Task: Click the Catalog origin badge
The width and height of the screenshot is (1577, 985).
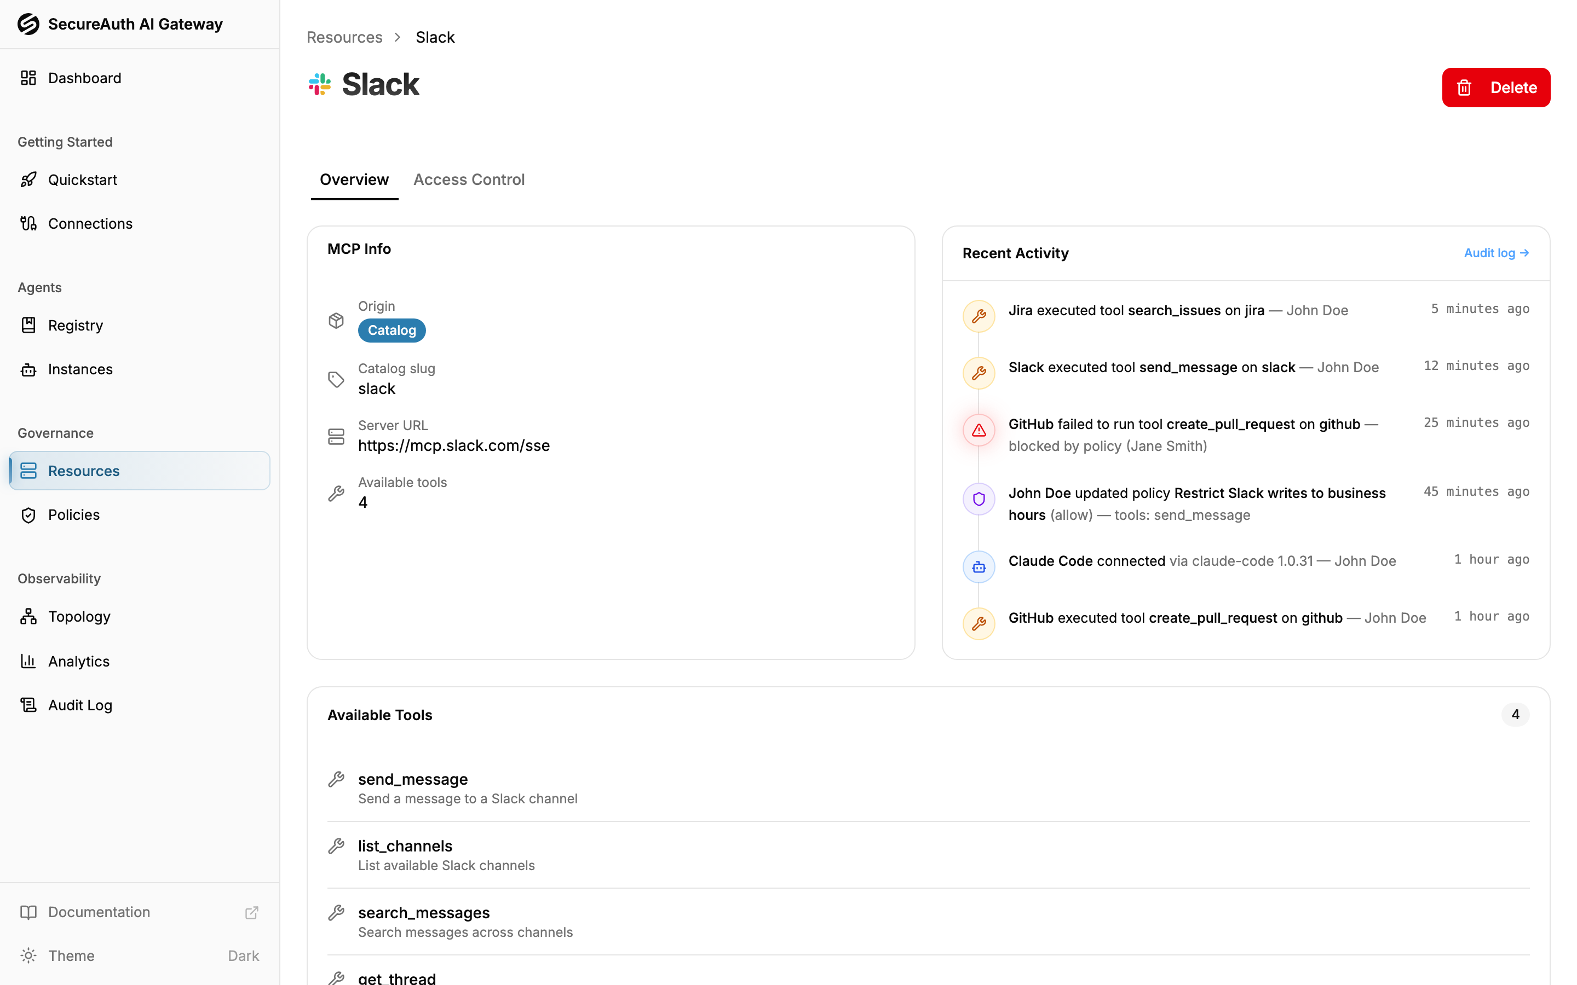Action: pyautogui.click(x=392, y=331)
